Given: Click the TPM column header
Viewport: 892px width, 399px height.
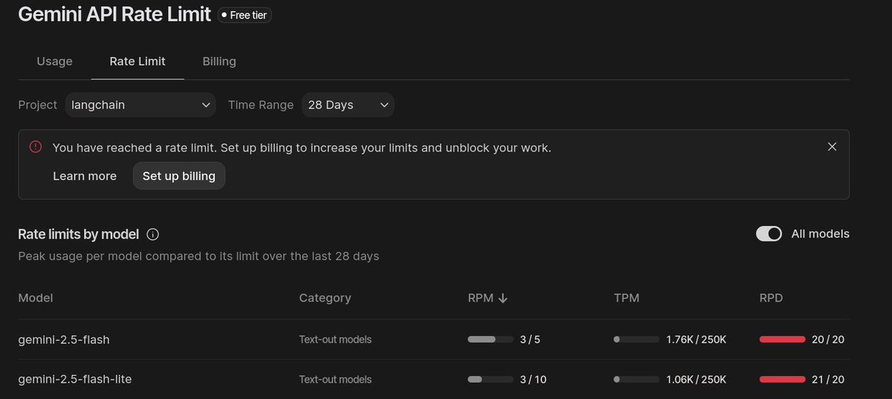Looking at the screenshot, I should 627,298.
